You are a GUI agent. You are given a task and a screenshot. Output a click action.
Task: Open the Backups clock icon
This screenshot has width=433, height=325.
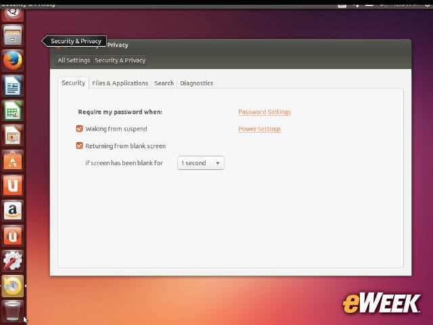pos(12,286)
